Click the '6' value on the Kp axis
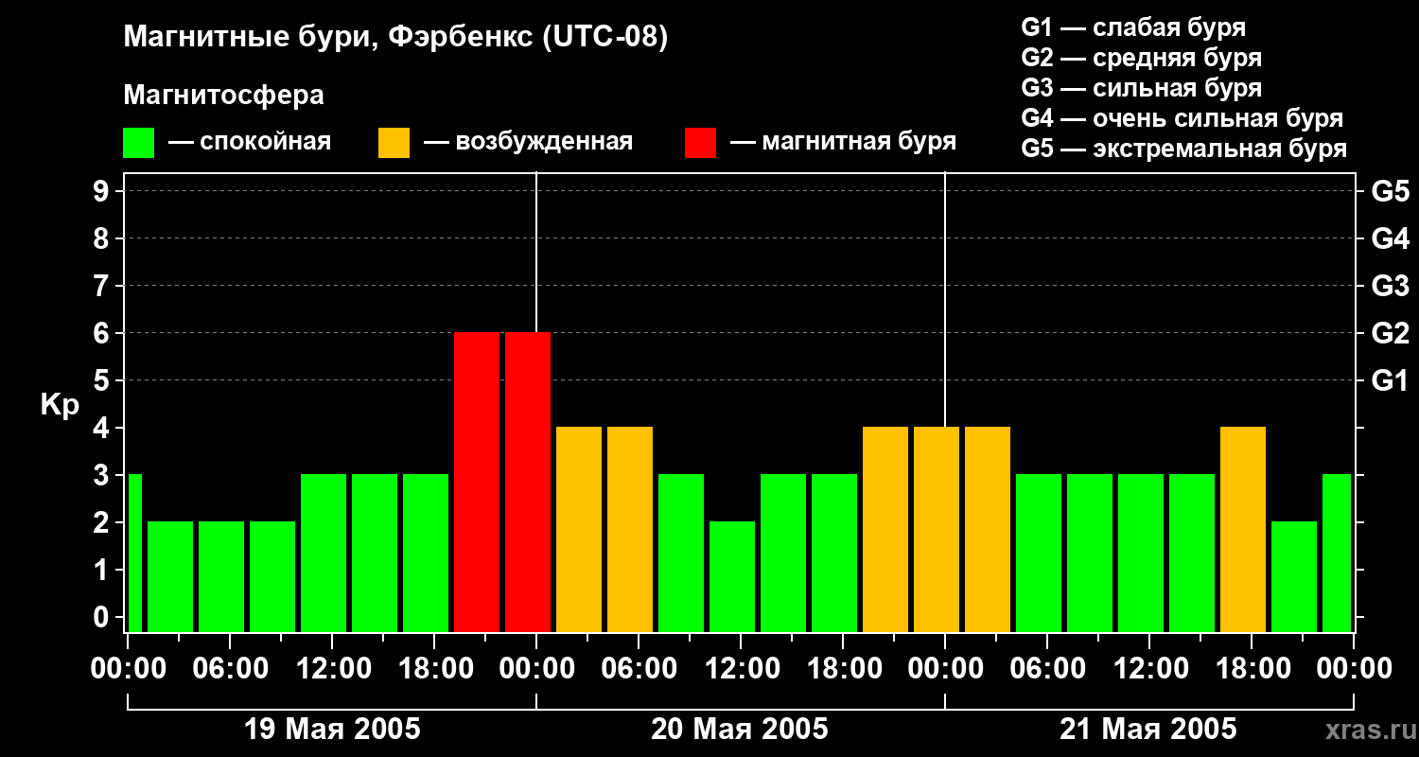 point(102,333)
